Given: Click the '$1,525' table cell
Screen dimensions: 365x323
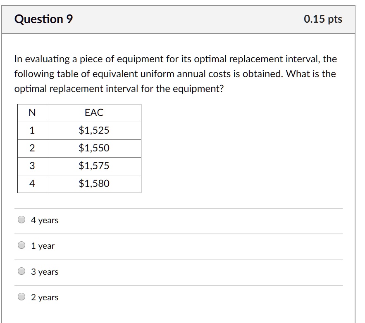Looking at the screenshot, I should click(94, 130).
